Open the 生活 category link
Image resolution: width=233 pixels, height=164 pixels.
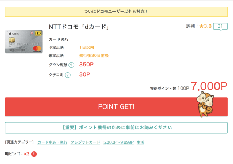click(x=140, y=142)
